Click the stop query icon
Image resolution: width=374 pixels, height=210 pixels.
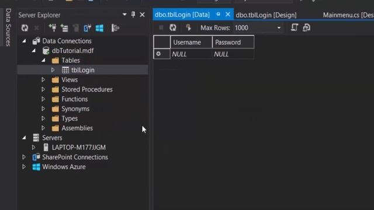161,27
